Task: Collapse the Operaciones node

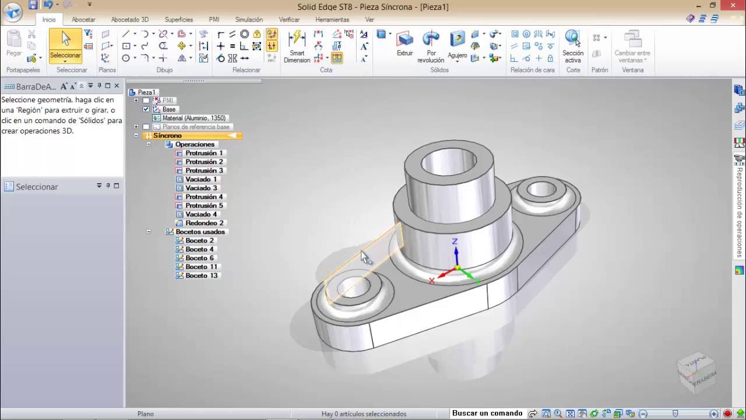Action: point(149,144)
